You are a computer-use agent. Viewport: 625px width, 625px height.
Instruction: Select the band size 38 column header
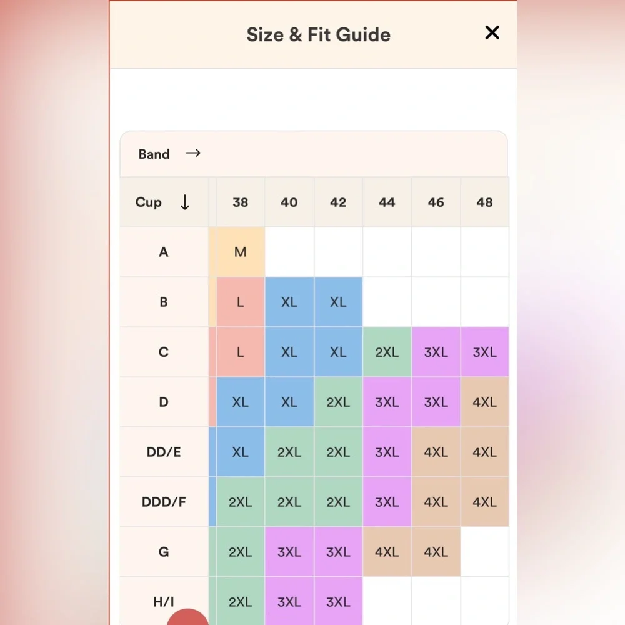click(241, 202)
